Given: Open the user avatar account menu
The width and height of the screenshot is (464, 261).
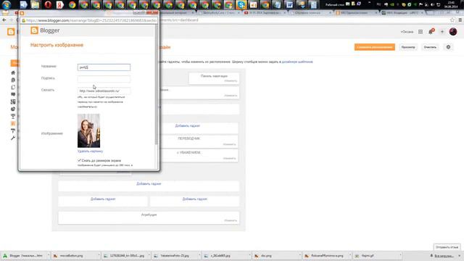Looking at the screenshot, I should pos(452,31).
